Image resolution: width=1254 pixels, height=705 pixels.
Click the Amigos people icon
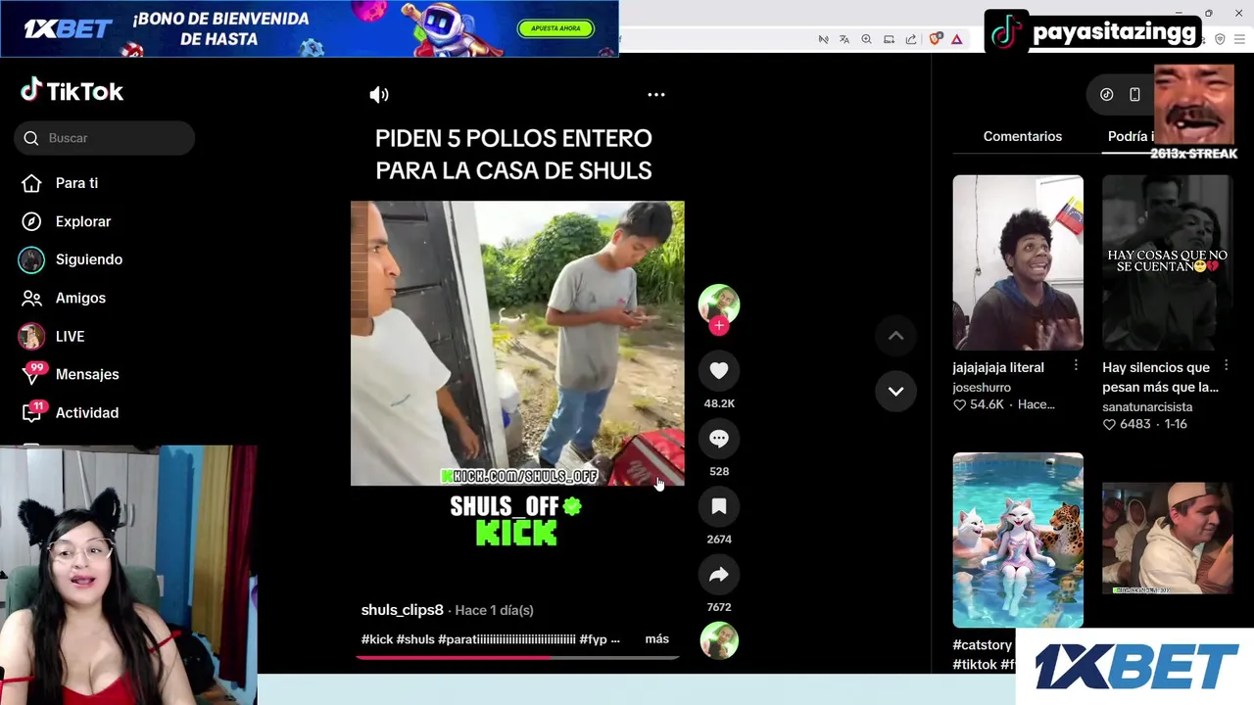[x=31, y=298]
